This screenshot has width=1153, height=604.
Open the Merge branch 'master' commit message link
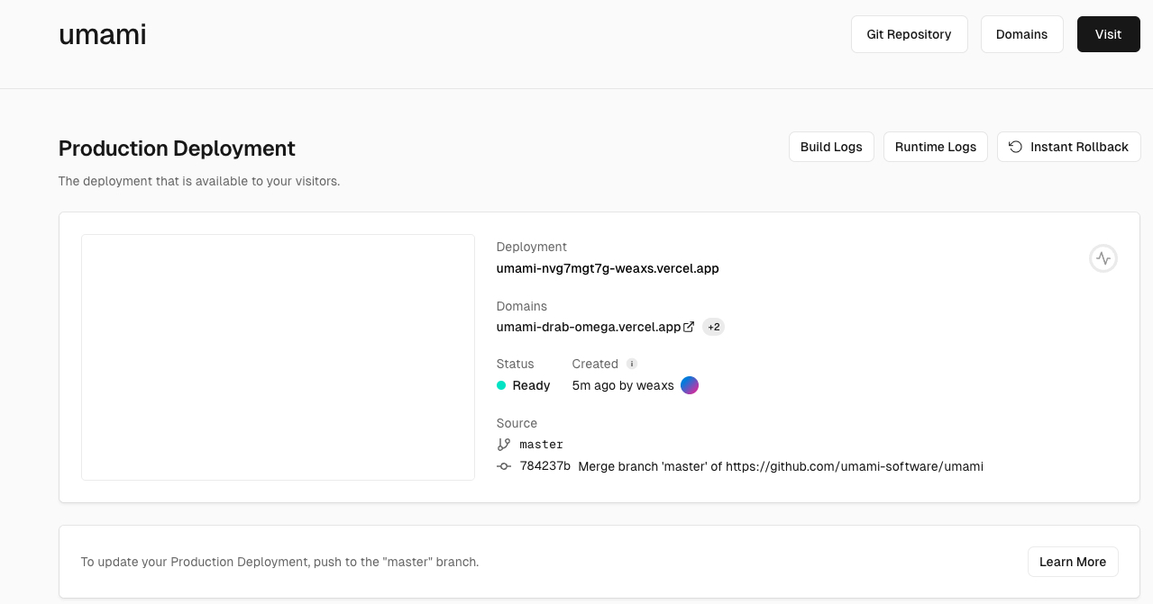(780, 466)
